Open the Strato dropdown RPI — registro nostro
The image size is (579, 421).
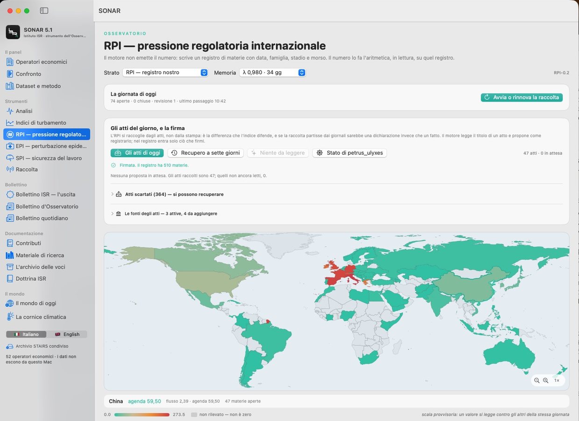pyautogui.click(x=165, y=72)
